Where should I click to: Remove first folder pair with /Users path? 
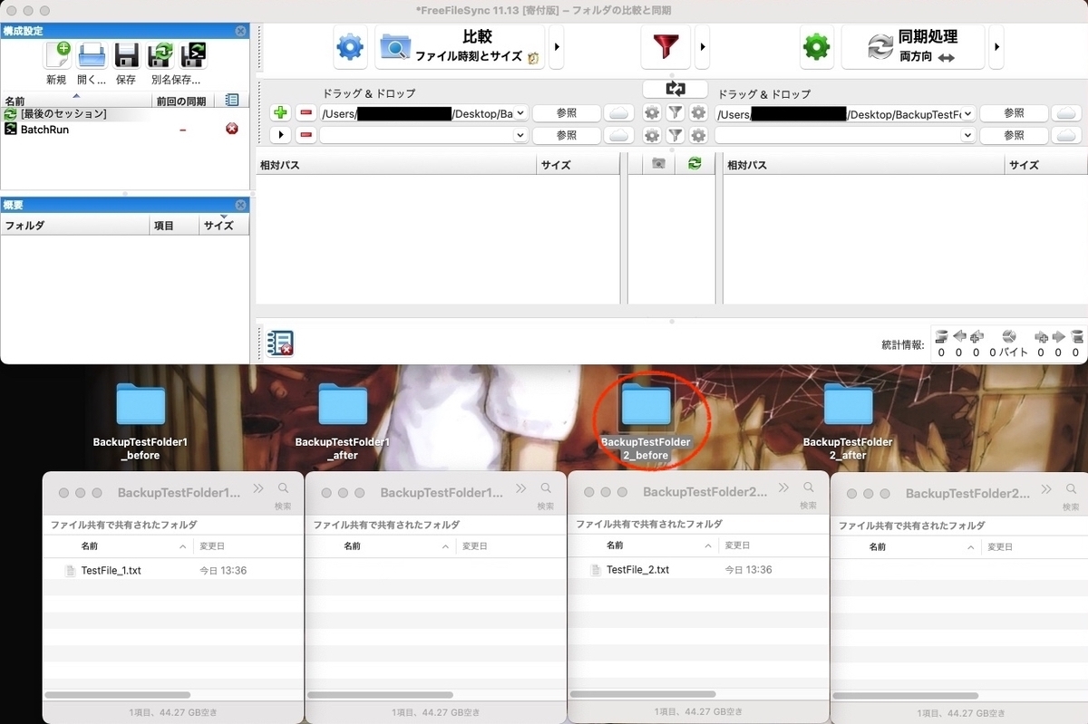[306, 113]
